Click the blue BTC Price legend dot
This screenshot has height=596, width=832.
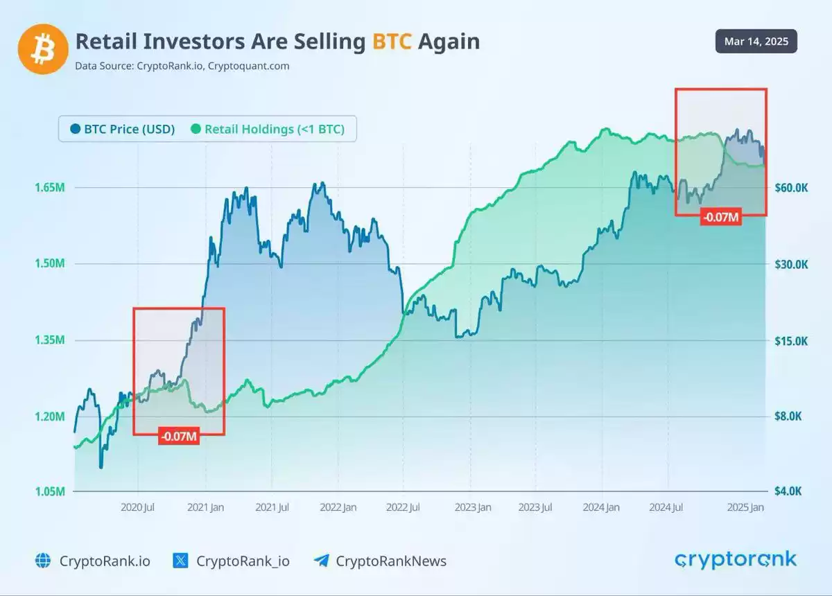tap(75, 129)
